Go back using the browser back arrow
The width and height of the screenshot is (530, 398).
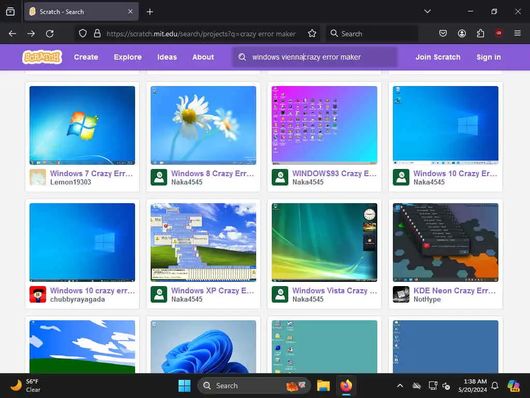12,34
